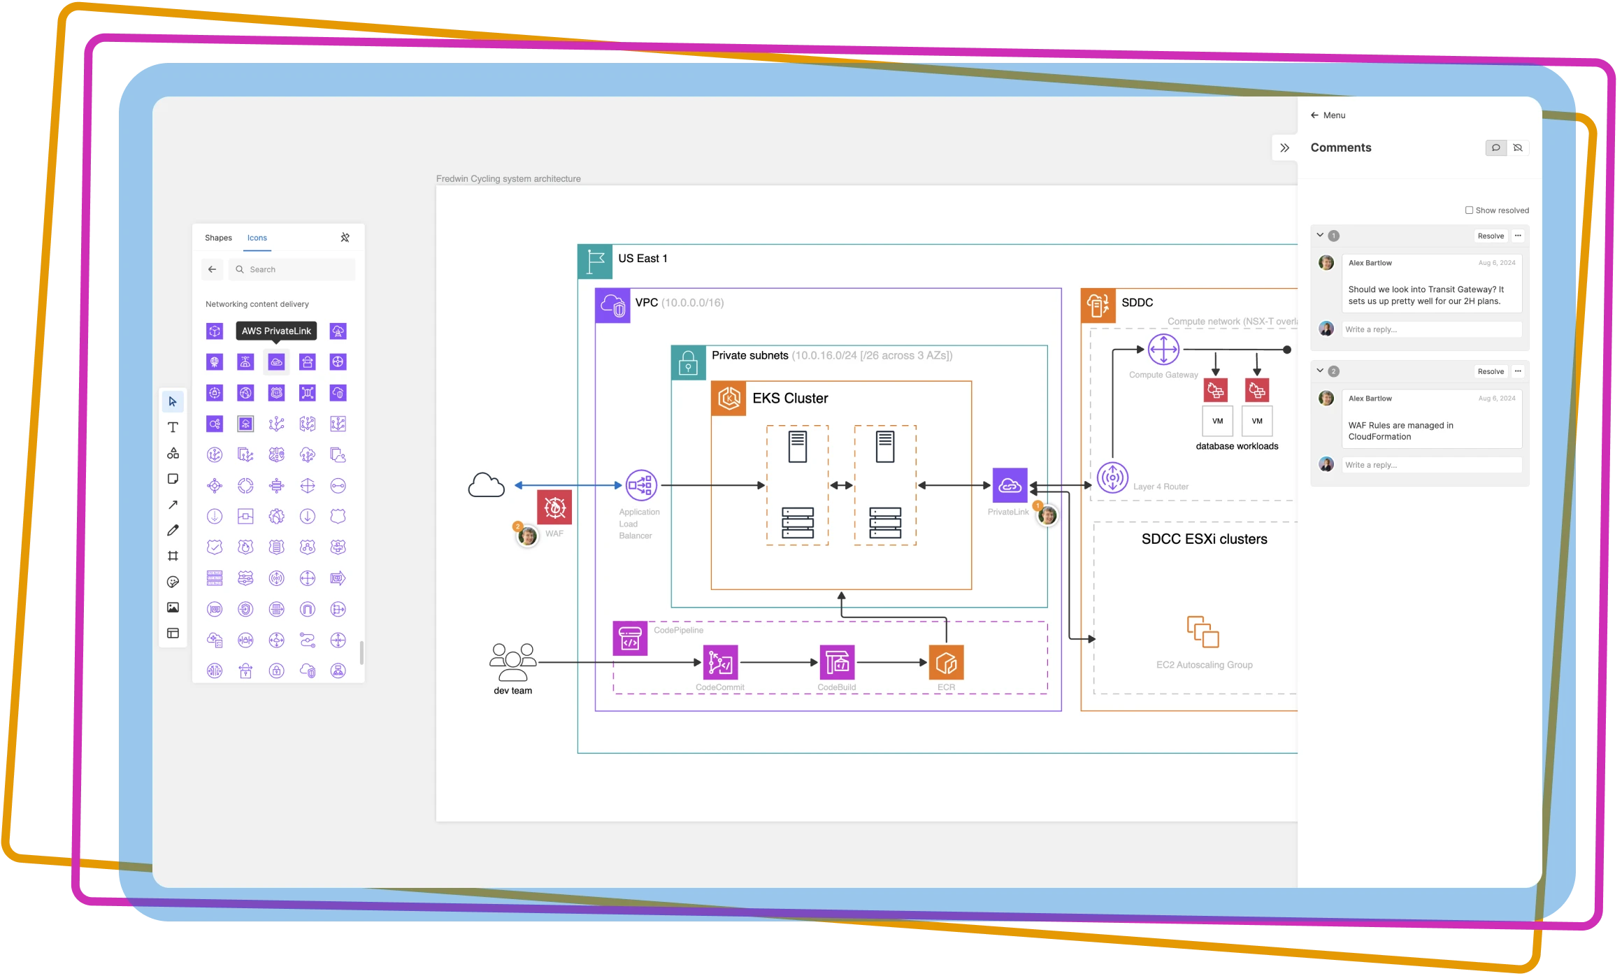
Task: Choose the Pencil drawing tool
Action: click(173, 531)
